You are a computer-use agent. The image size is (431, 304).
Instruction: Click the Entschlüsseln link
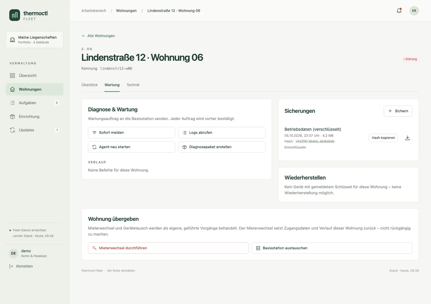295,147
